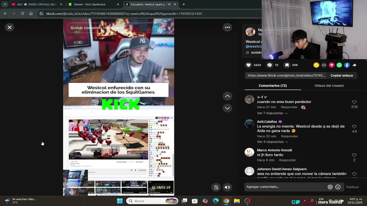Click the avatar of the first commenter レイン

249,99
